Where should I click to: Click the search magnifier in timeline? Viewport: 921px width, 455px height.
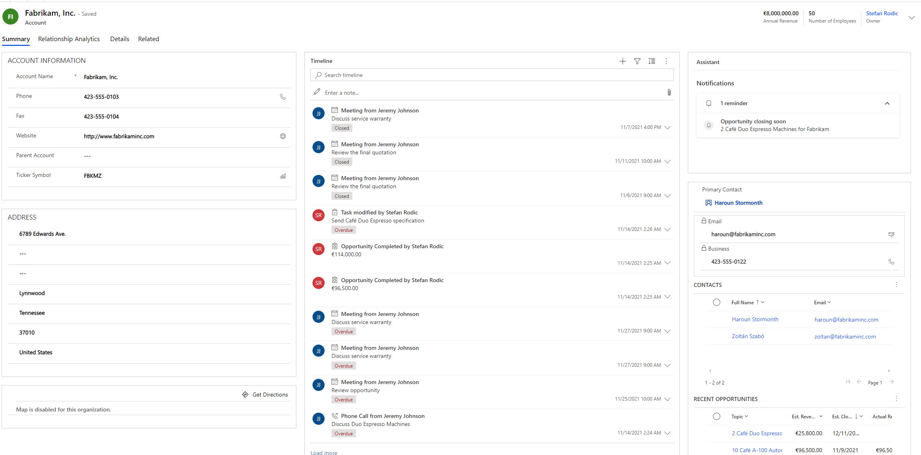318,75
